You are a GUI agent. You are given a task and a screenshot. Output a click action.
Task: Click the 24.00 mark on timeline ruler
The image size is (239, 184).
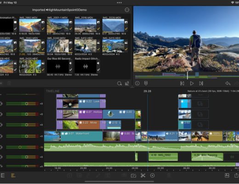pyautogui.click(x=109, y=168)
